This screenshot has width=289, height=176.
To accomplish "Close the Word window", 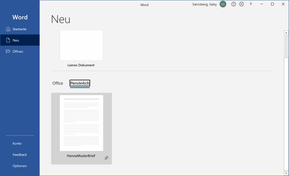I will click(x=283, y=4).
